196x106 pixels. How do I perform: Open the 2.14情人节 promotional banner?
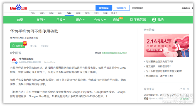point(166,45)
